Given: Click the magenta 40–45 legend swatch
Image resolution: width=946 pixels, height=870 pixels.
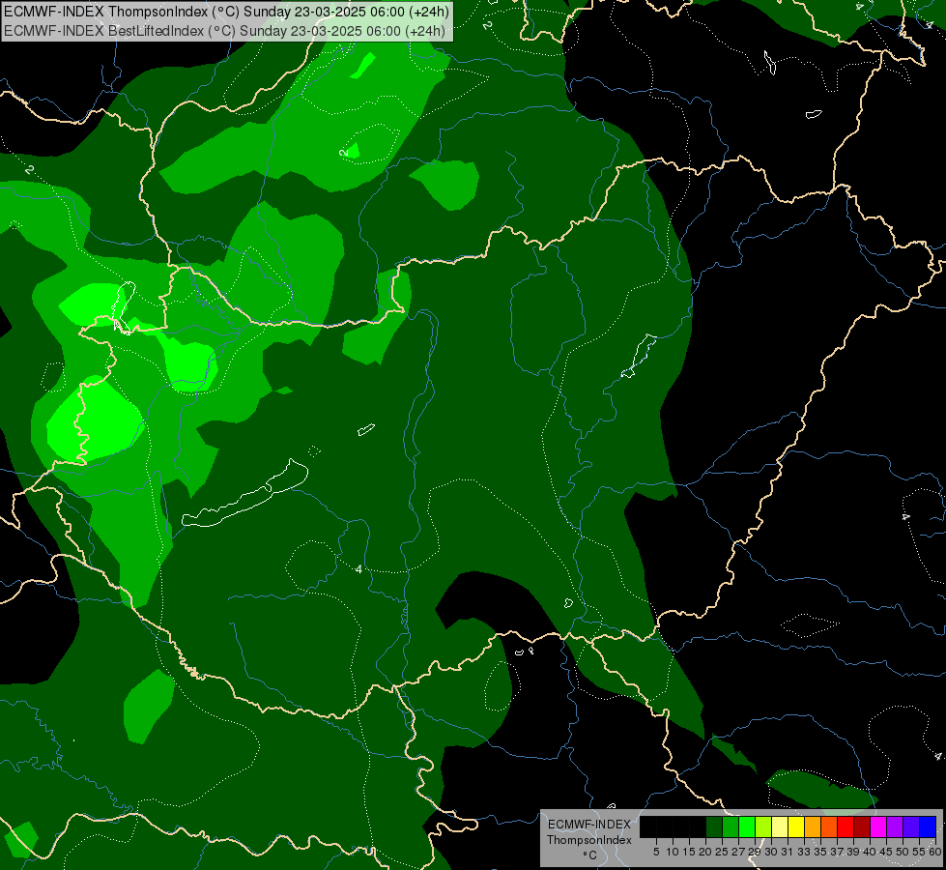Looking at the screenshot, I should coord(878,826).
